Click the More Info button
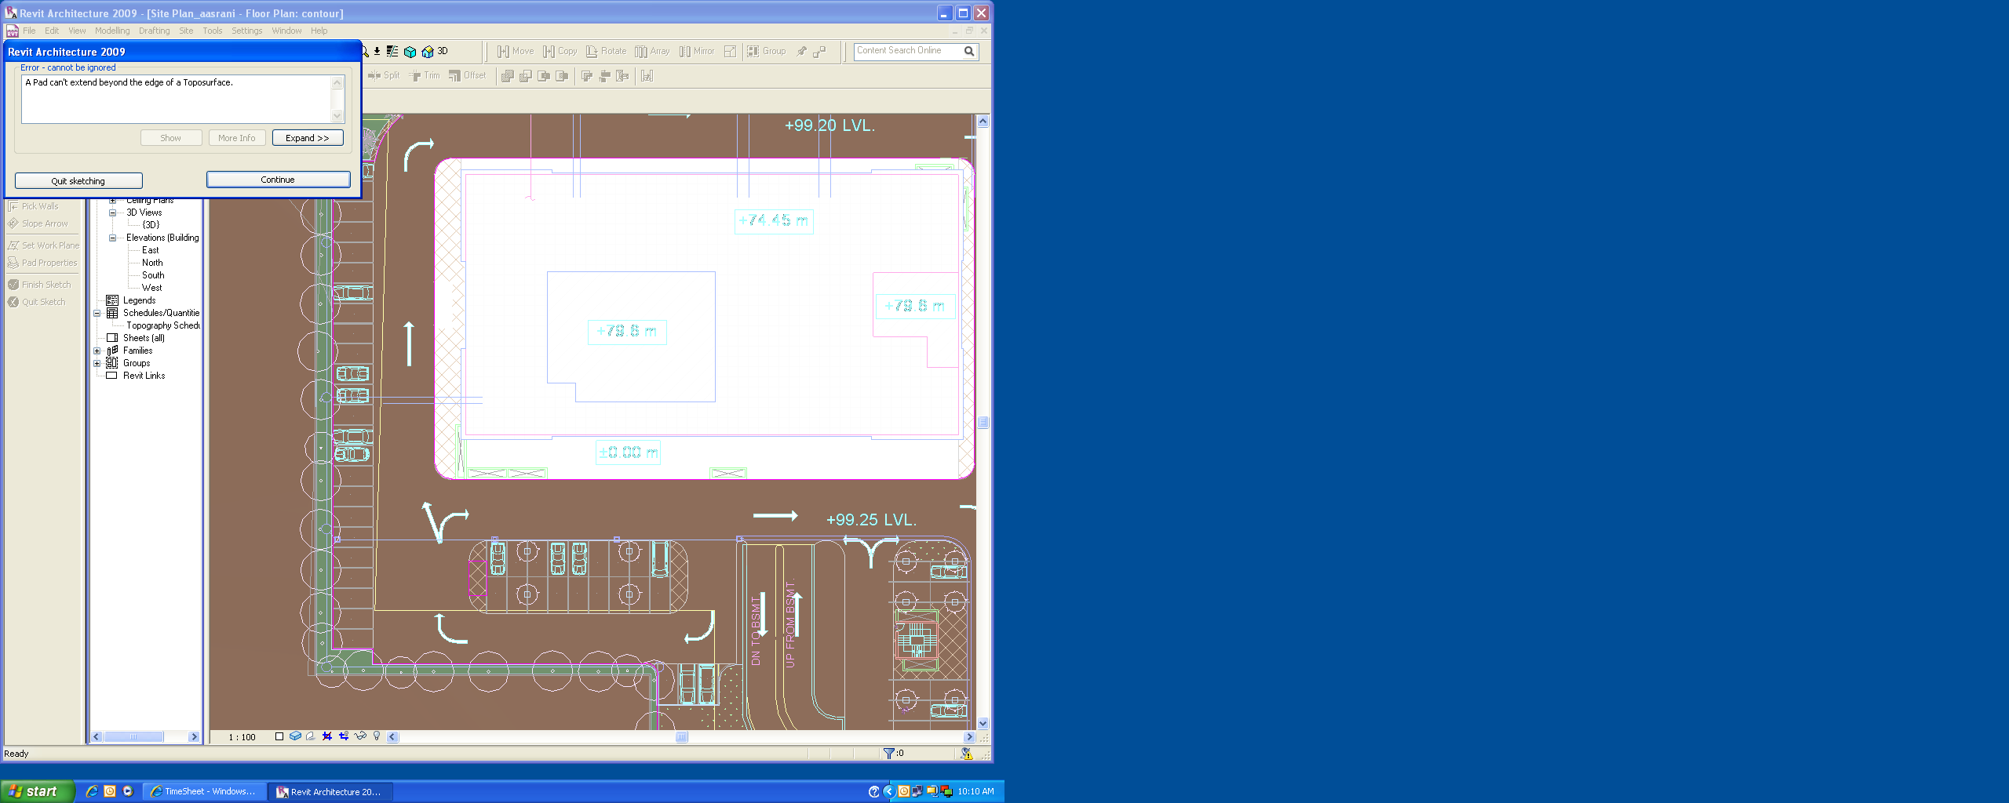The image size is (2009, 803). coord(237,138)
